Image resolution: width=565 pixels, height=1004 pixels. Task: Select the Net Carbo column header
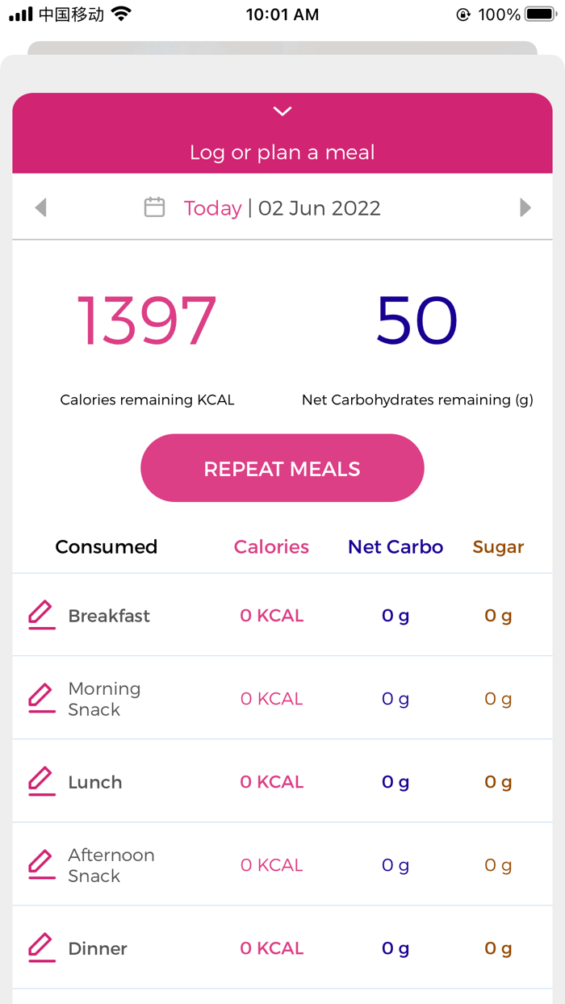pos(395,546)
